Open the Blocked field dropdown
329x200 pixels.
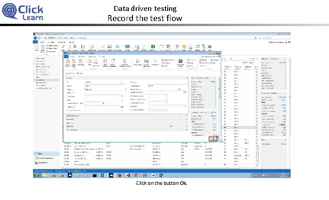(185, 107)
